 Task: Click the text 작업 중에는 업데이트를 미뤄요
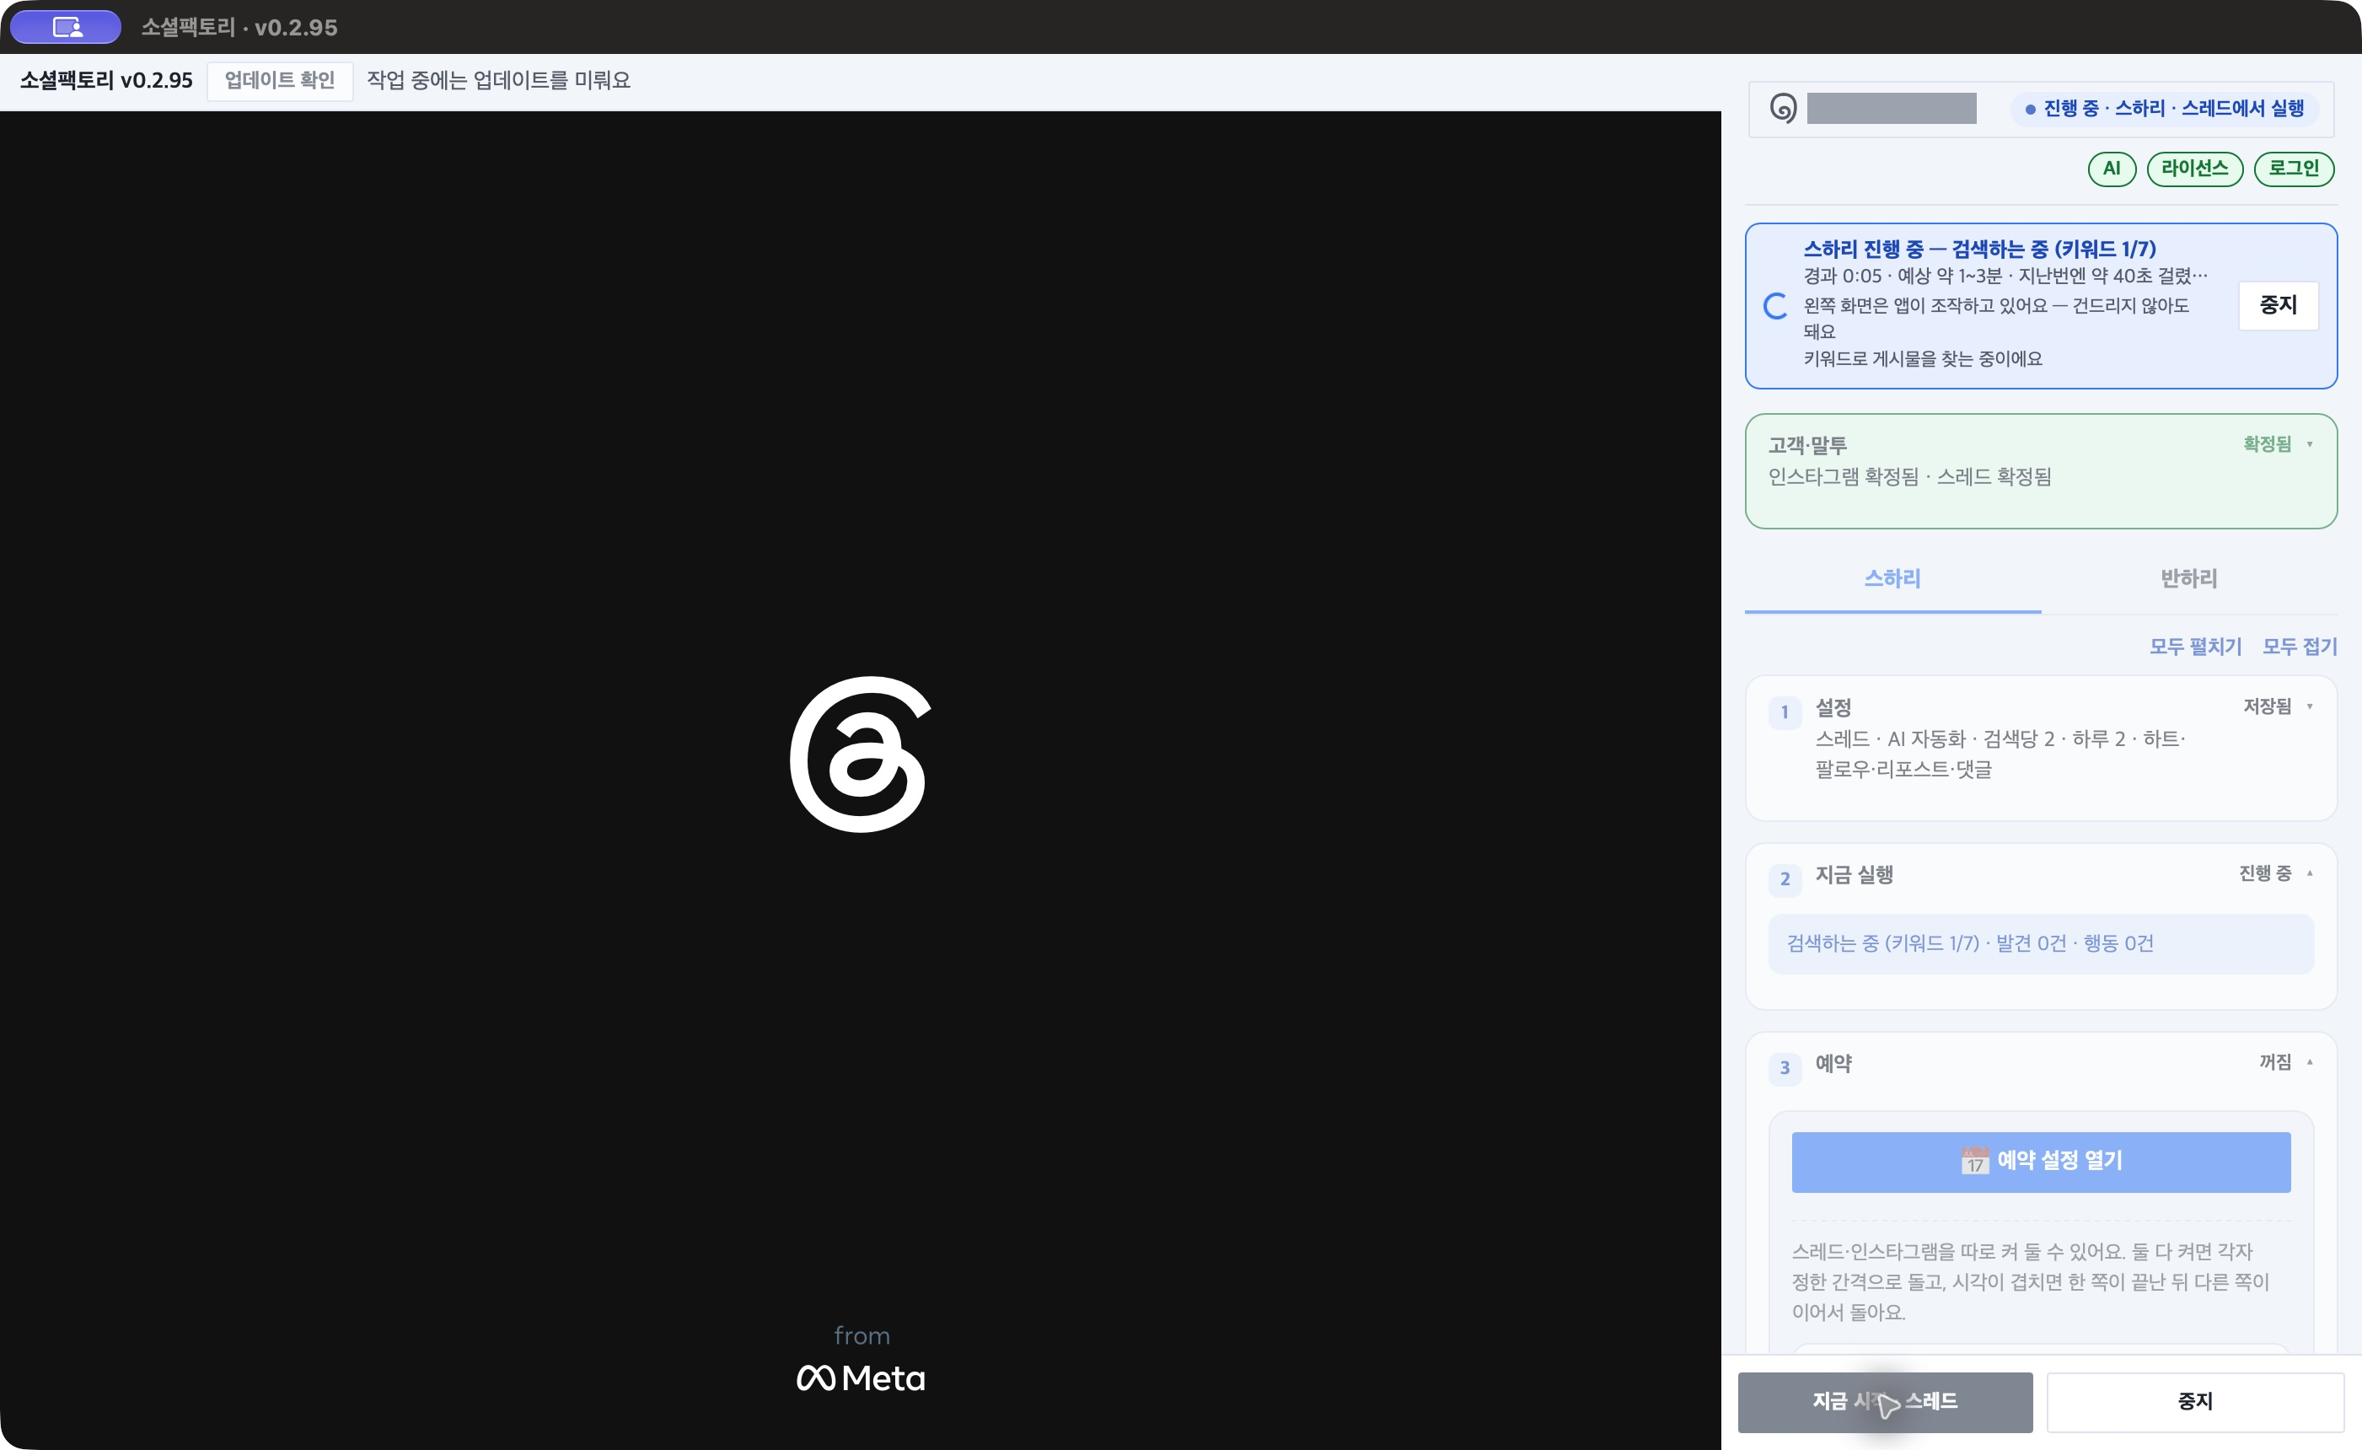pyautogui.click(x=499, y=81)
